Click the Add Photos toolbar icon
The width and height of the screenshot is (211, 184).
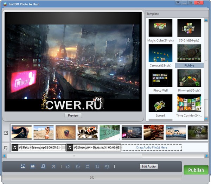pyautogui.click(x=23, y=166)
